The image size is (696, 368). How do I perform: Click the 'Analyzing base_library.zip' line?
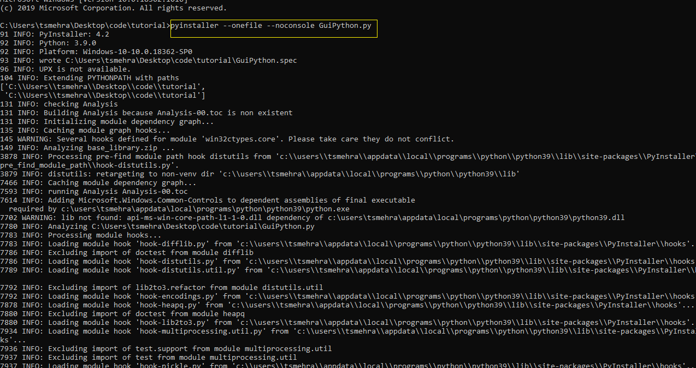click(87, 148)
